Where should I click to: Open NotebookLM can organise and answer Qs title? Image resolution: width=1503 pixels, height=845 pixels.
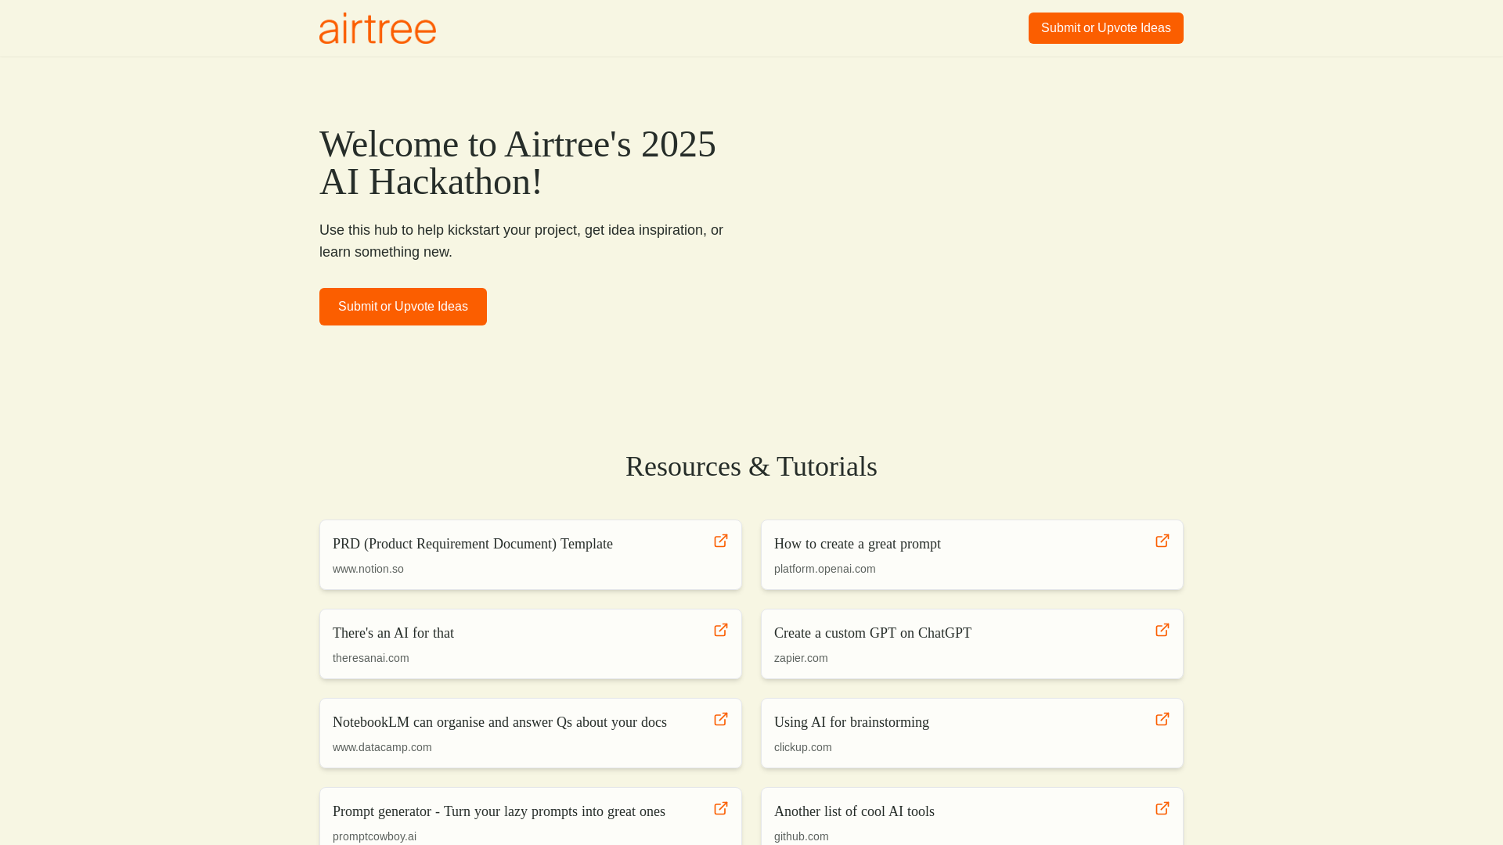[499, 722]
